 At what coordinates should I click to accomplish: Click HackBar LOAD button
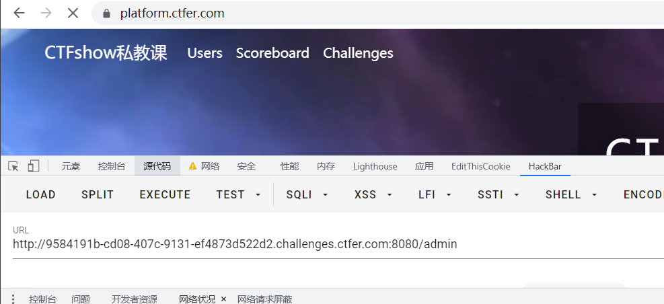(x=40, y=194)
